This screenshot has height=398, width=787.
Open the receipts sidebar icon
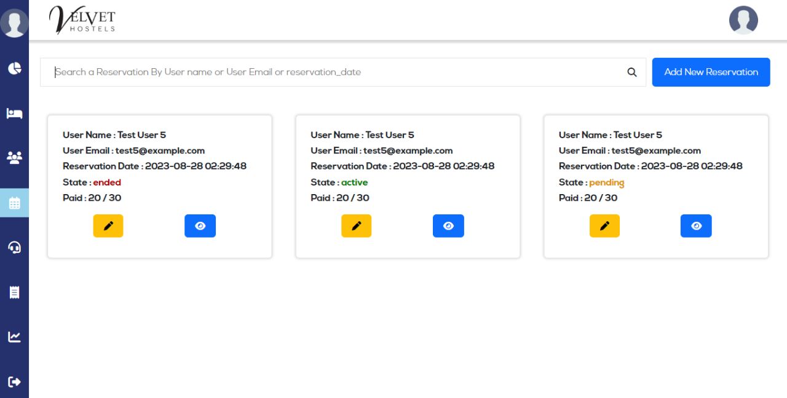tap(14, 292)
